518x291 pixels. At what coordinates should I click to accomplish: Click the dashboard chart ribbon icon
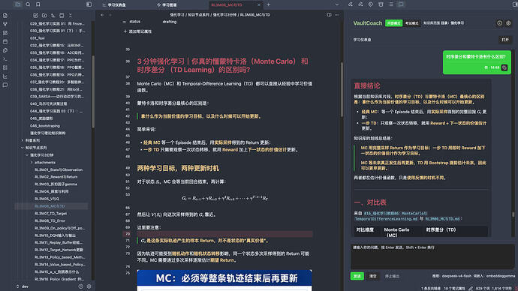coord(5,76)
